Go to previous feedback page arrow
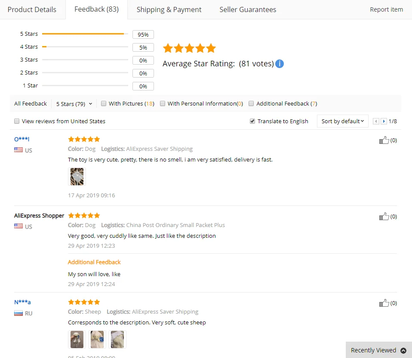Image resolution: width=412 pixels, height=358 pixels. click(x=376, y=121)
